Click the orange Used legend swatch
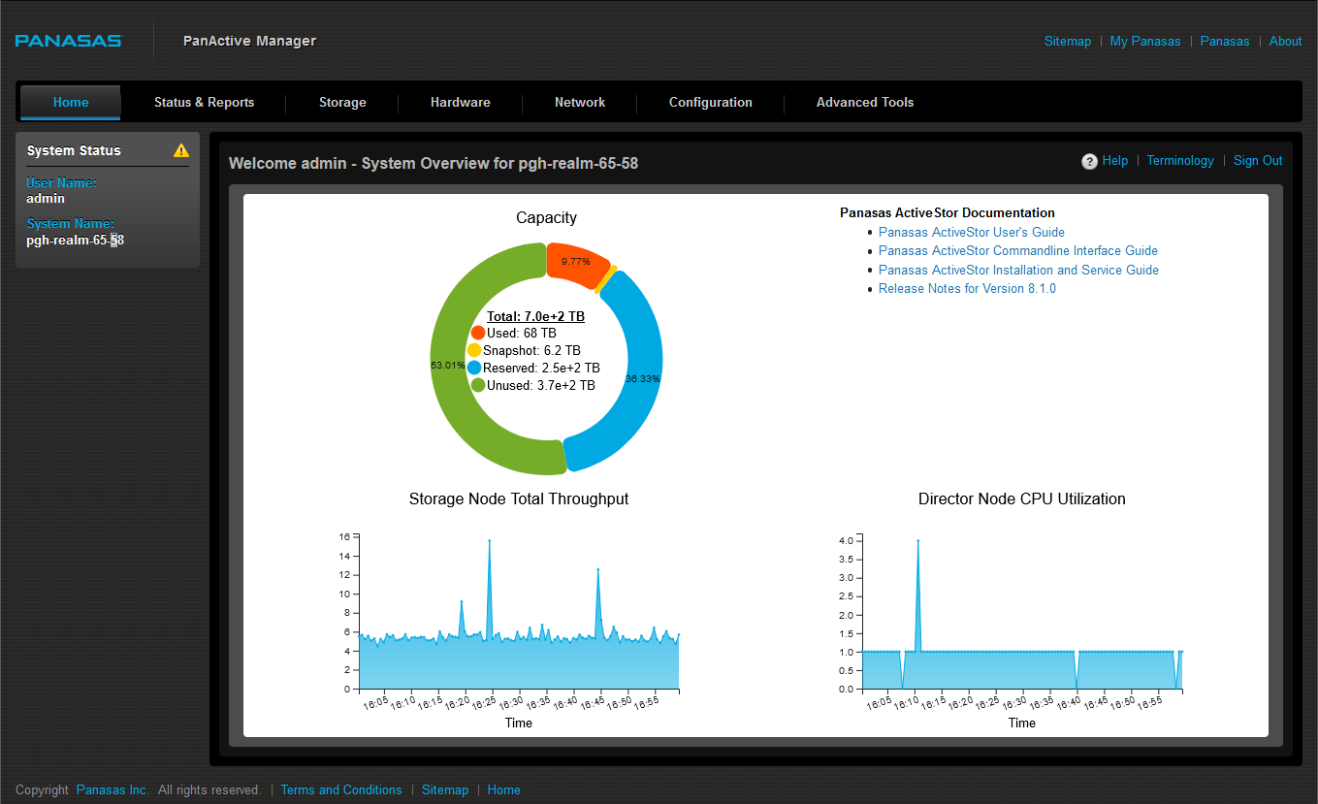1318x804 pixels. [x=478, y=333]
